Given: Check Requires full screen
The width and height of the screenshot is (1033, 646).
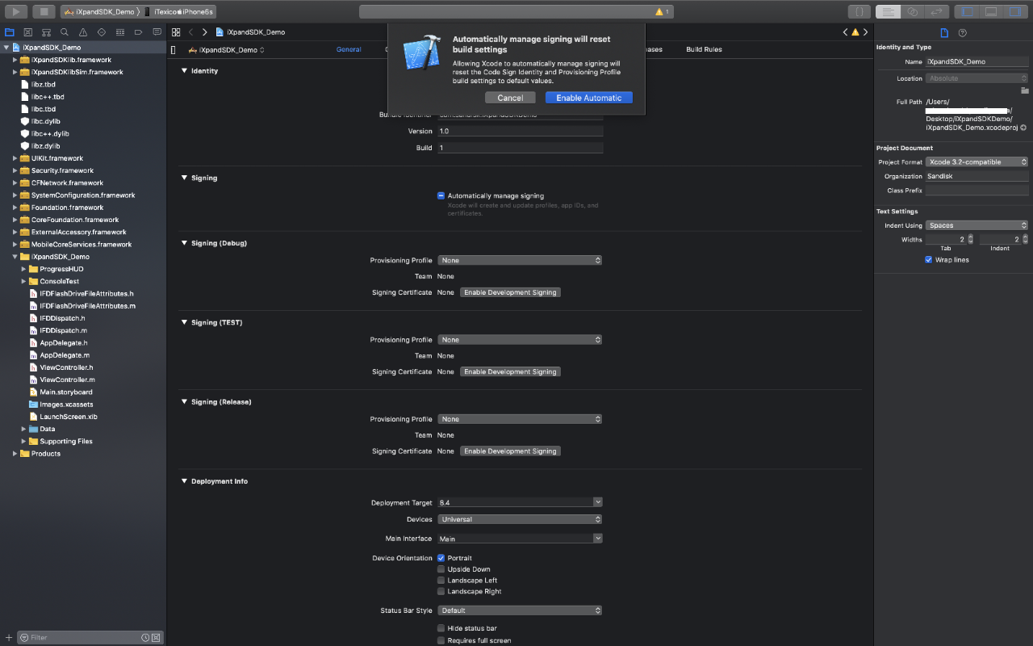Looking at the screenshot, I should [x=441, y=640].
